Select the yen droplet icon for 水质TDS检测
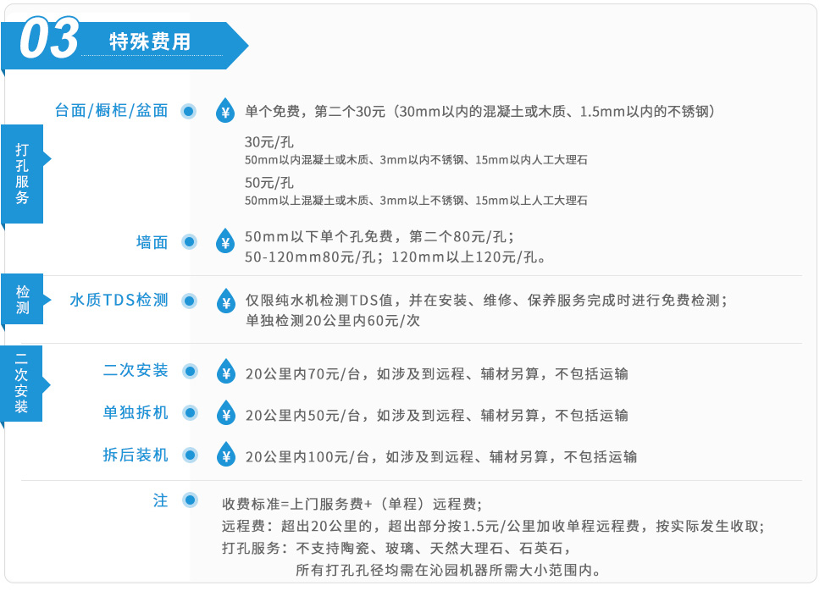 [225, 301]
